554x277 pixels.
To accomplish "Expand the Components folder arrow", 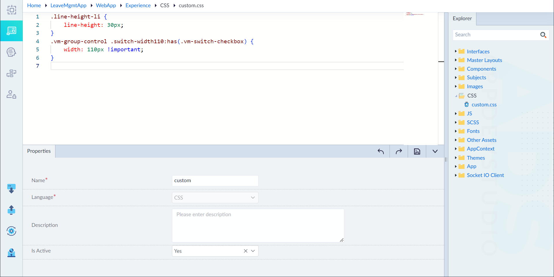I will [x=456, y=69].
